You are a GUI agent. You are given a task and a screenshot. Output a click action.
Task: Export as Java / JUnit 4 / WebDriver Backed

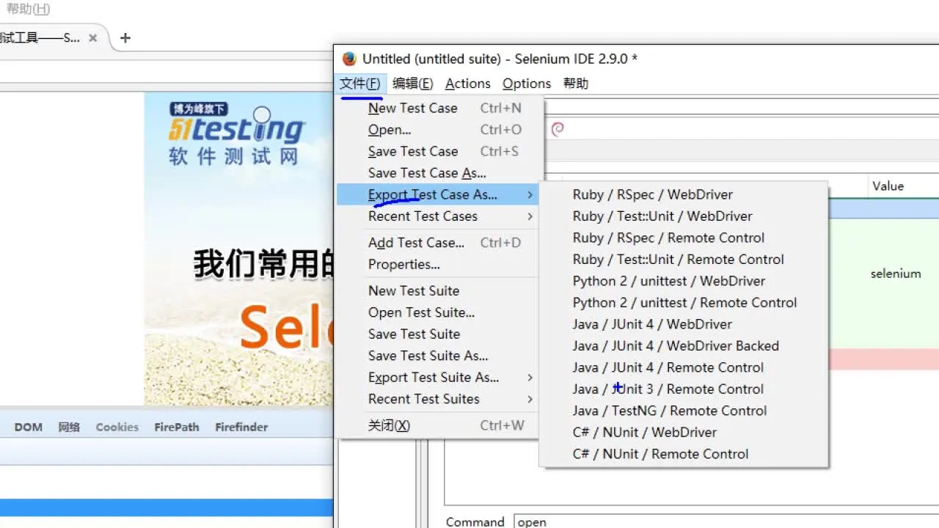[x=684, y=346]
